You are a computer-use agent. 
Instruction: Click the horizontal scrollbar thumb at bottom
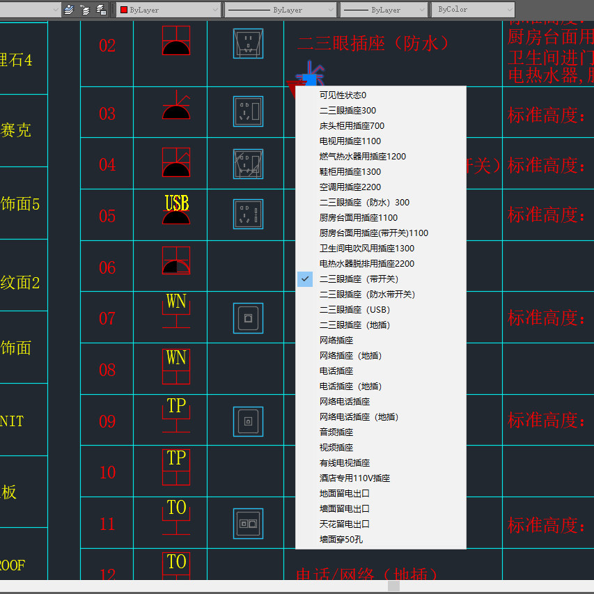pyautogui.click(x=393, y=586)
